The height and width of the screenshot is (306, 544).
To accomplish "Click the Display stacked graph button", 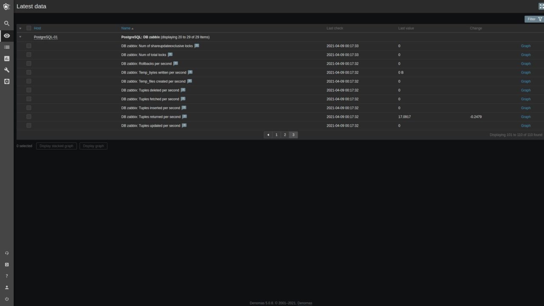I will [x=56, y=146].
